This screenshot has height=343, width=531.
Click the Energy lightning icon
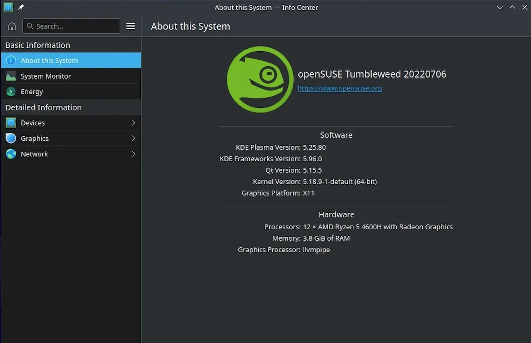tap(11, 91)
